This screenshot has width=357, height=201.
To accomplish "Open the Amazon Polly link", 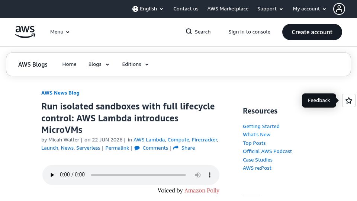I will pyautogui.click(x=202, y=191).
